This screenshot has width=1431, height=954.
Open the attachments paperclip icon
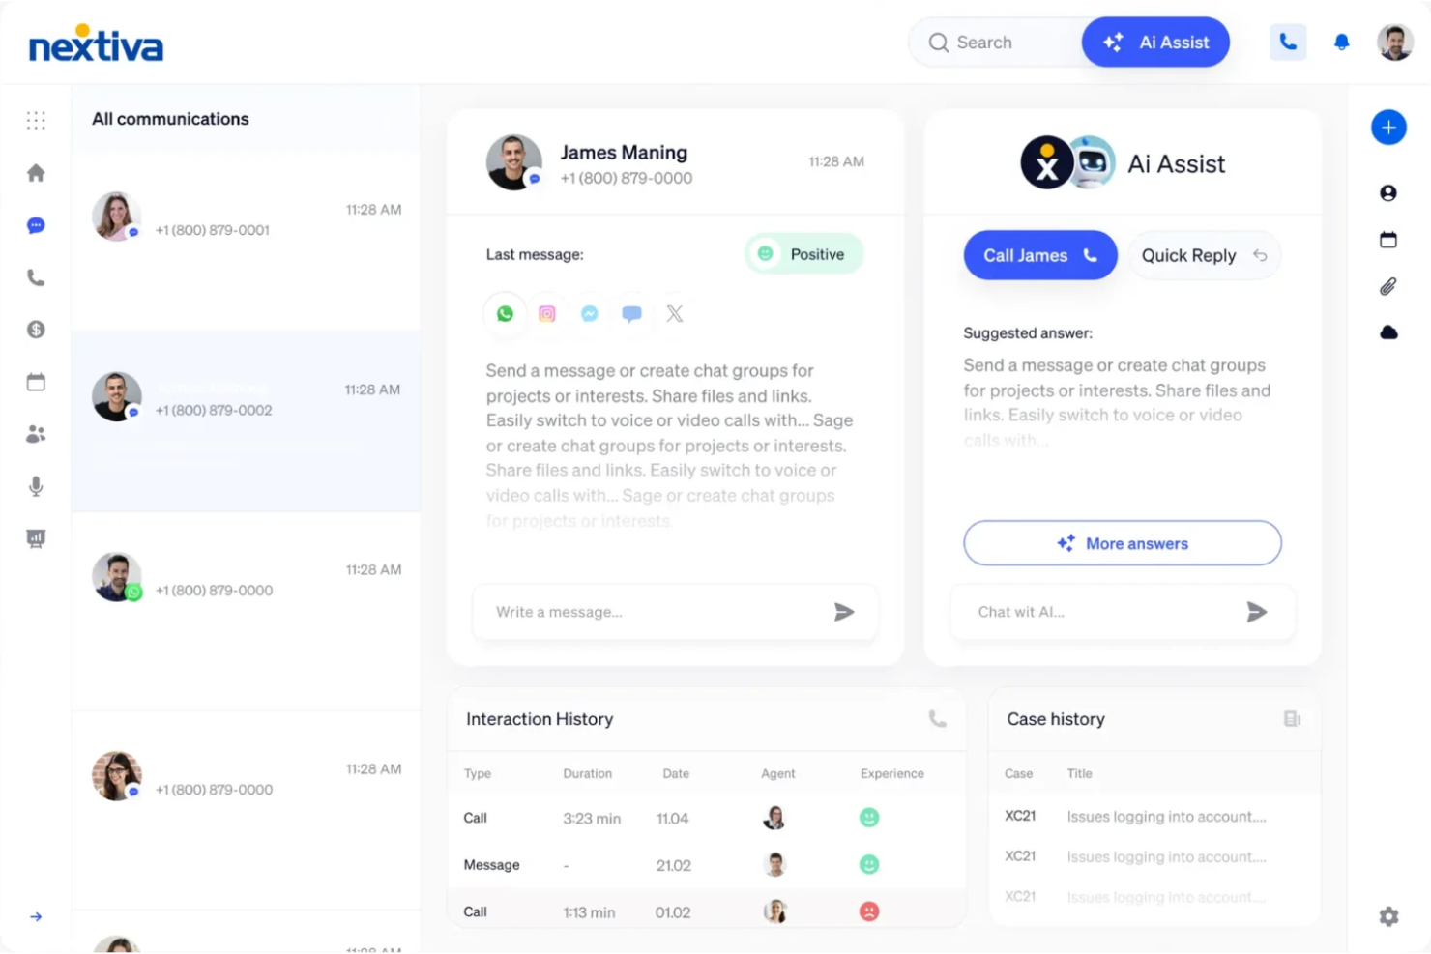pos(1388,286)
